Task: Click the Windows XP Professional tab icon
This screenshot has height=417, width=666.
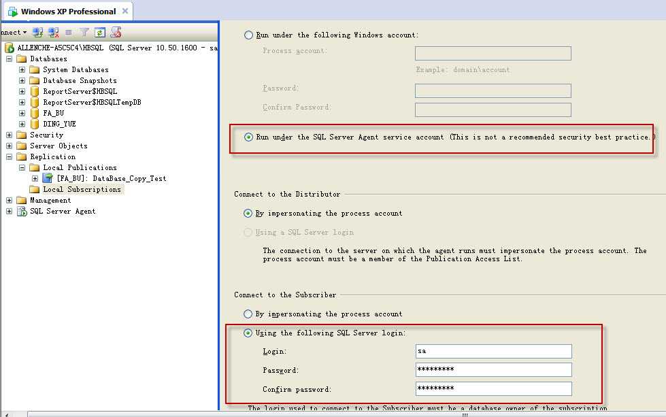Action: (13, 12)
